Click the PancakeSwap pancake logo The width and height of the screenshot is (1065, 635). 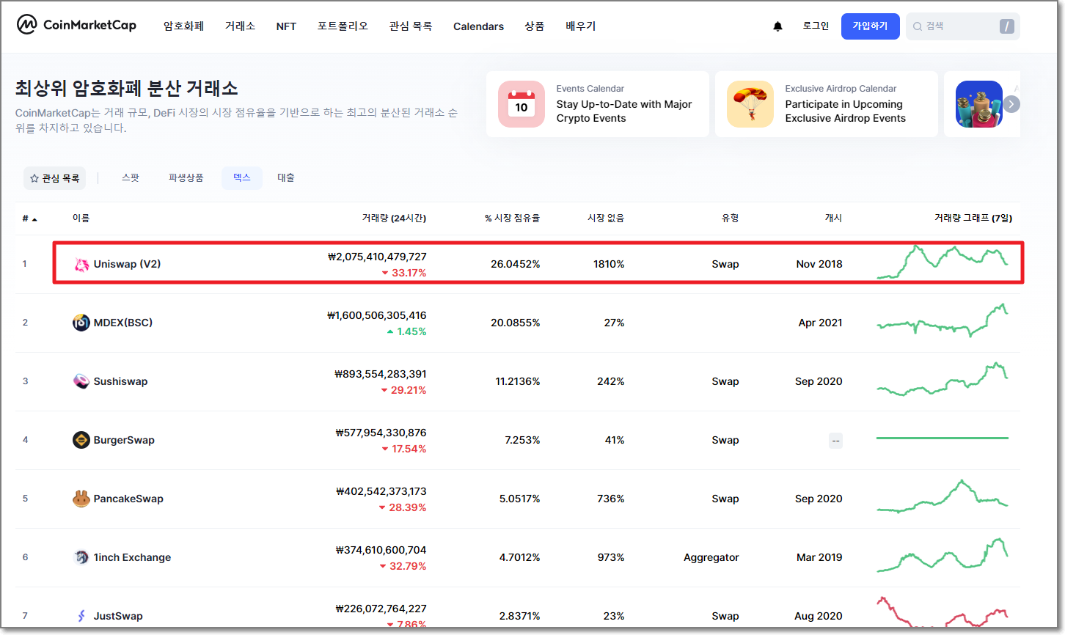pos(81,499)
